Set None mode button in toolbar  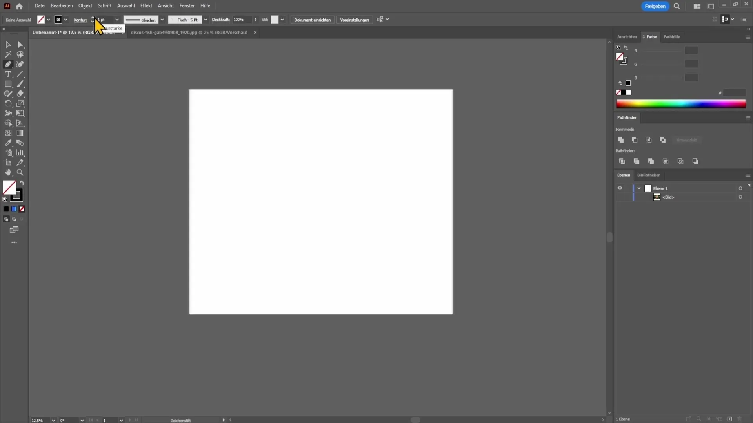(22, 209)
